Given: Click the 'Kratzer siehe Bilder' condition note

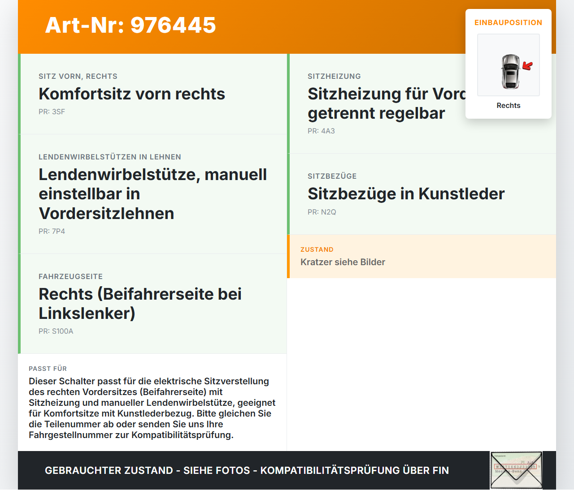Looking at the screenshot, I should pos(343,262).
